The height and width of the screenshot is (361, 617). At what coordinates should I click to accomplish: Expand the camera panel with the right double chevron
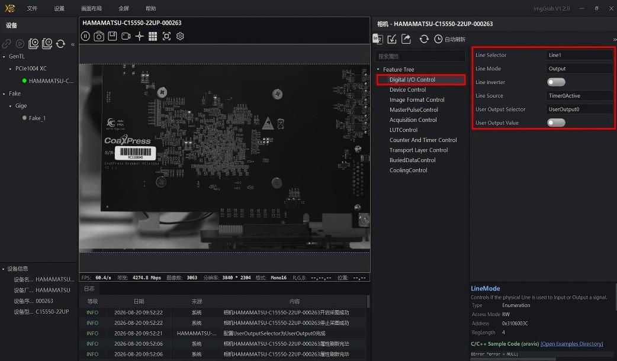click(x=615, y=39)
